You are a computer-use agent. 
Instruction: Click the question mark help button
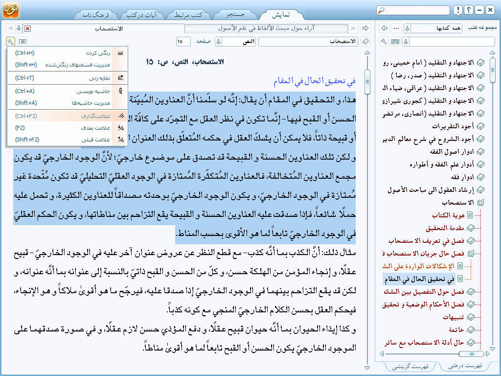pyautogui.click(x=469, y=10)
